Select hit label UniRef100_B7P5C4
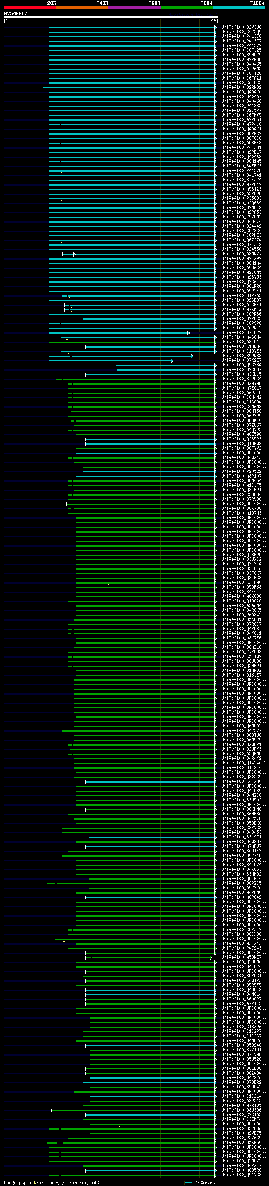The width and height of the screenshot is (269, 1186). click(x=241, y=379)
